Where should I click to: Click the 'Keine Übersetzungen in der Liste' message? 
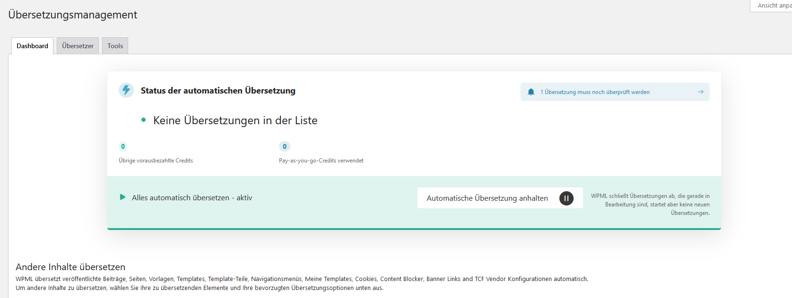[x=235, y=120]
